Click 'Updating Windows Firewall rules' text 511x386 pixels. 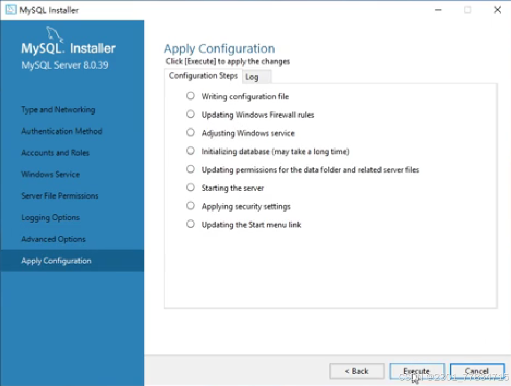click(258, 115)
